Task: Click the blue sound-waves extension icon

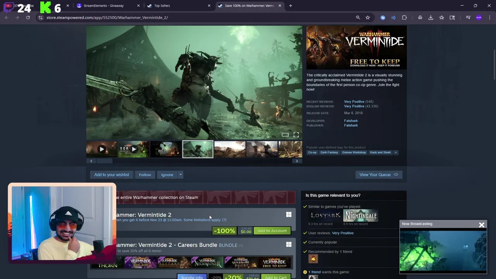Action: pos(393,17)
